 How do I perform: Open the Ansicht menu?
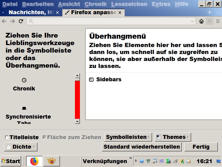[69, 4]
